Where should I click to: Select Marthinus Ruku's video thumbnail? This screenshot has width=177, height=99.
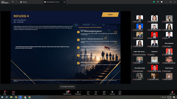pyautogui.click(x=139, y=27)
